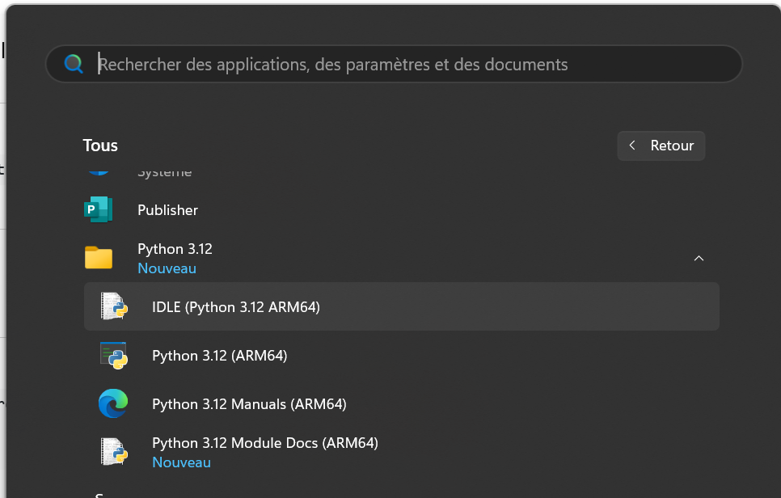Open Python 3.12 Module Docs (ARM64)
This screenshot has height=498, width=781.
coord(265,443)
